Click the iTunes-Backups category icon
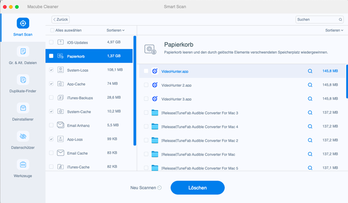This screenshot has height=203, width=348. pos(61,97)
